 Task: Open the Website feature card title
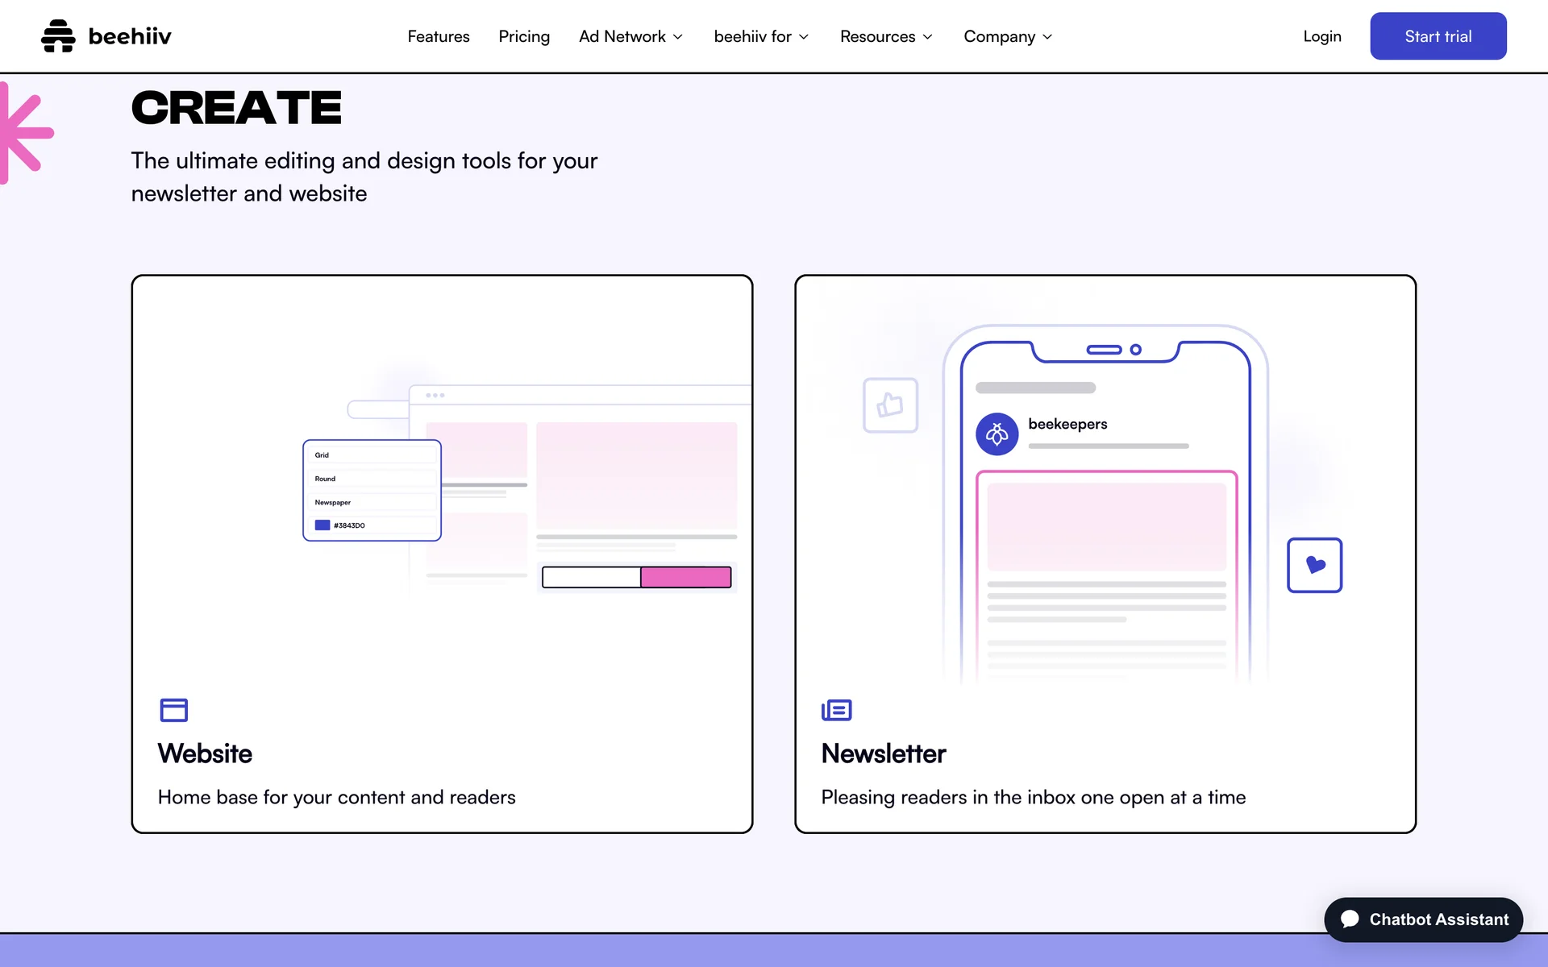coord(205,753)
